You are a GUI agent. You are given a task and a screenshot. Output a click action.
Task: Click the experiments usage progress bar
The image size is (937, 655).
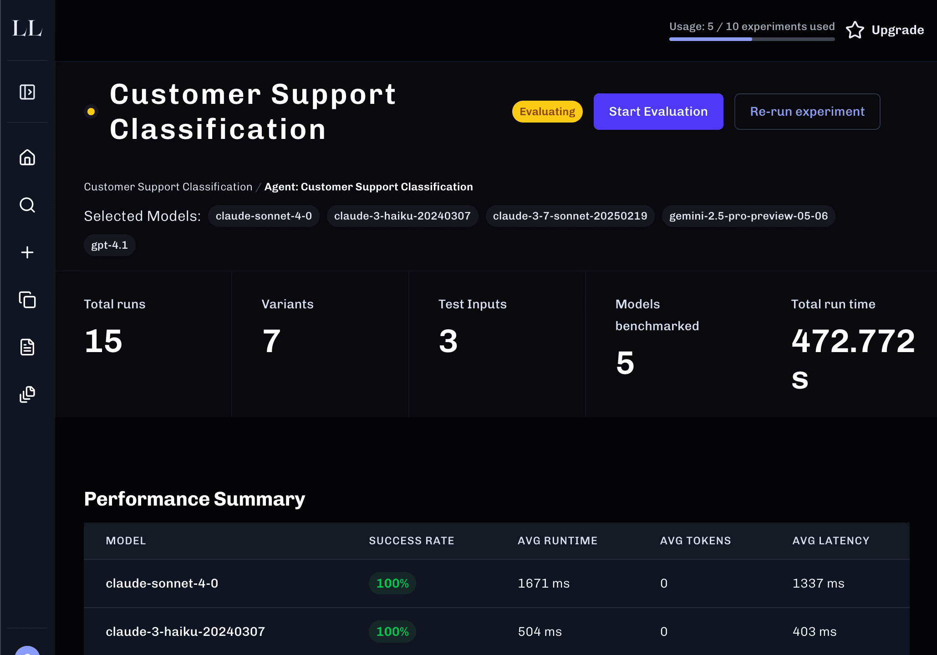click(x=752, y=39)
